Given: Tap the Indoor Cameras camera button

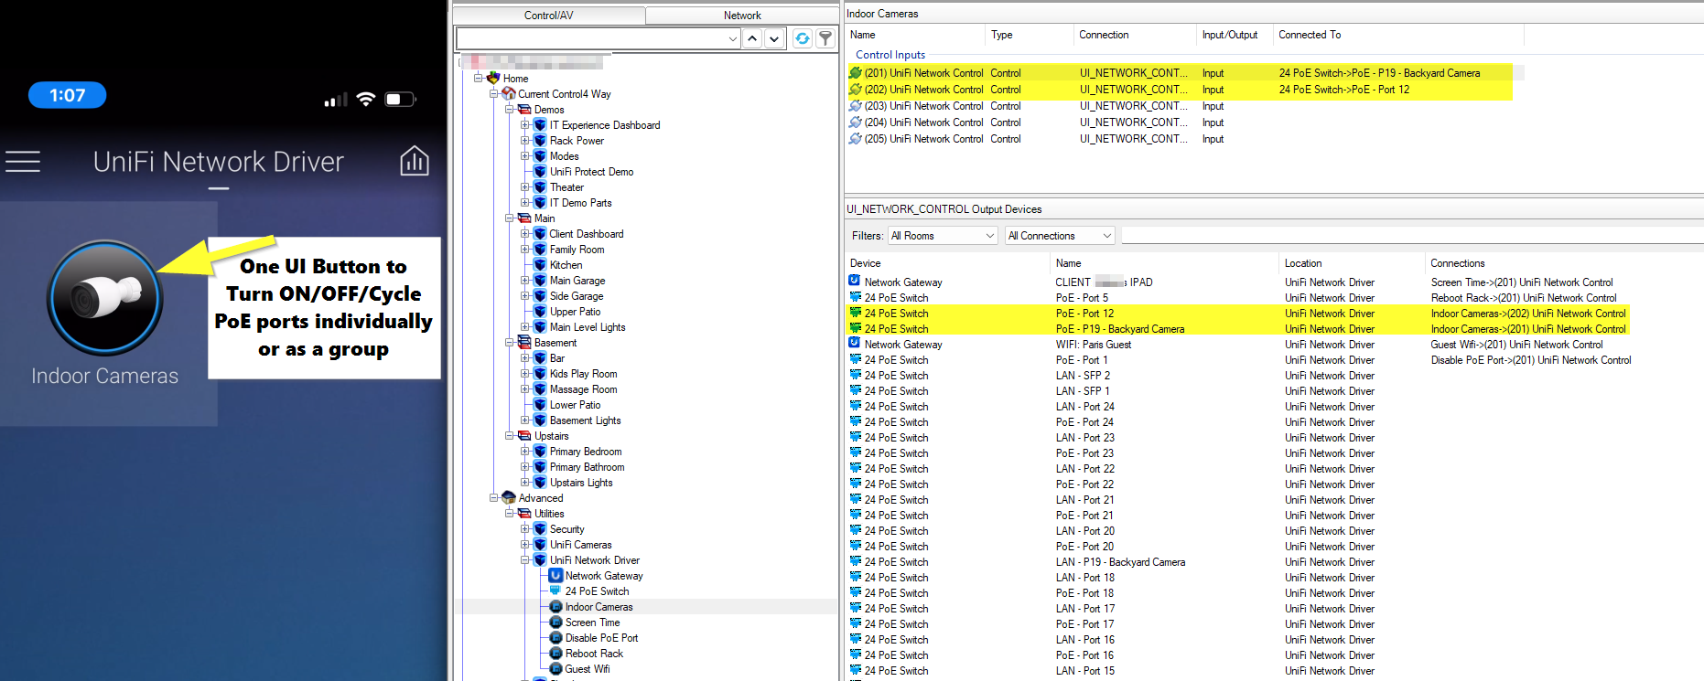Looking at the screenshot, I should coord(105,297).
